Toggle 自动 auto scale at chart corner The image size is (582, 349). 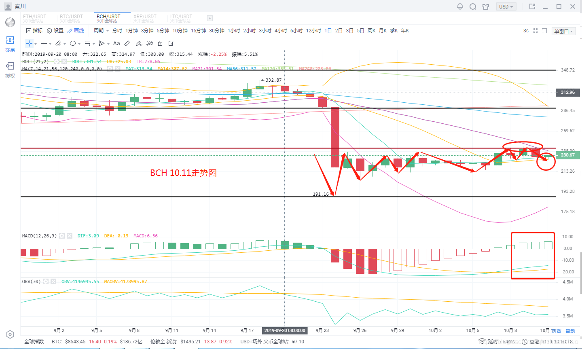point(570,331)
